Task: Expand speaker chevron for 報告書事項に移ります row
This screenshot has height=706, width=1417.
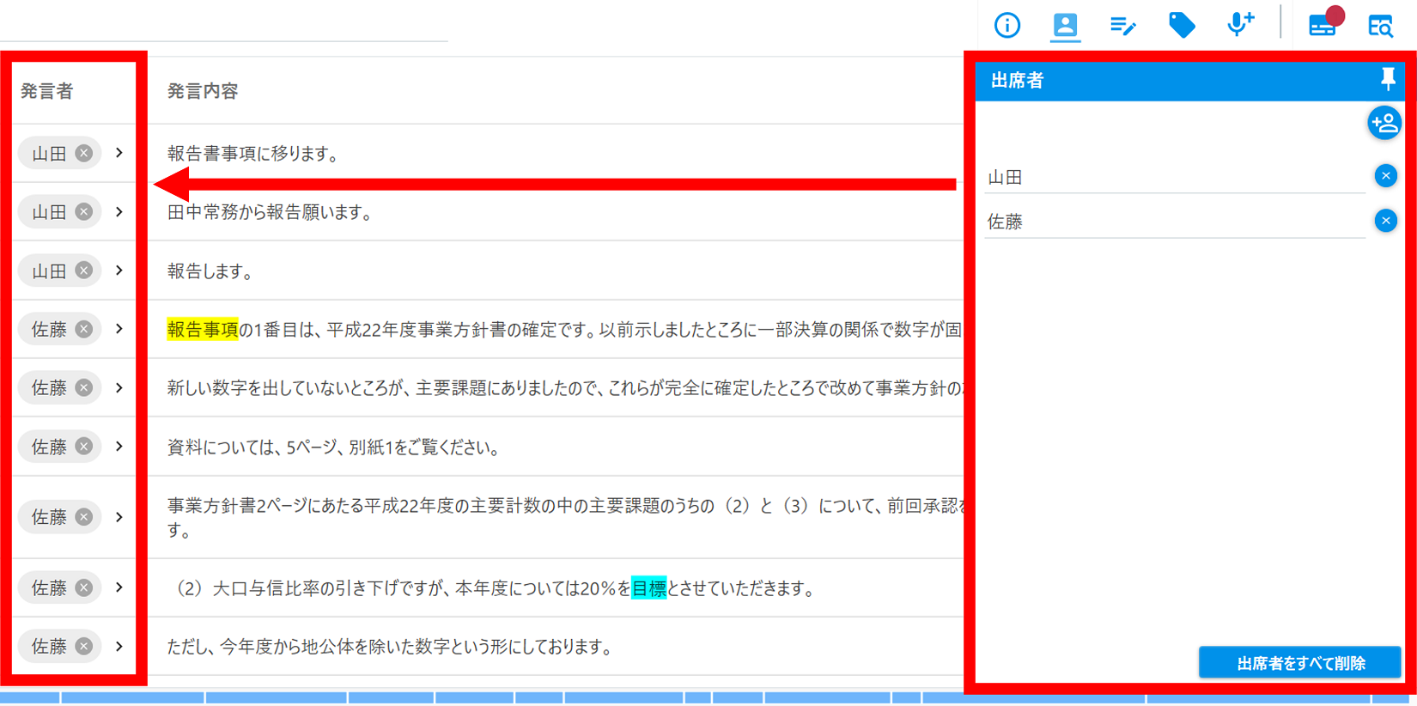Action: tap(119, 153)
